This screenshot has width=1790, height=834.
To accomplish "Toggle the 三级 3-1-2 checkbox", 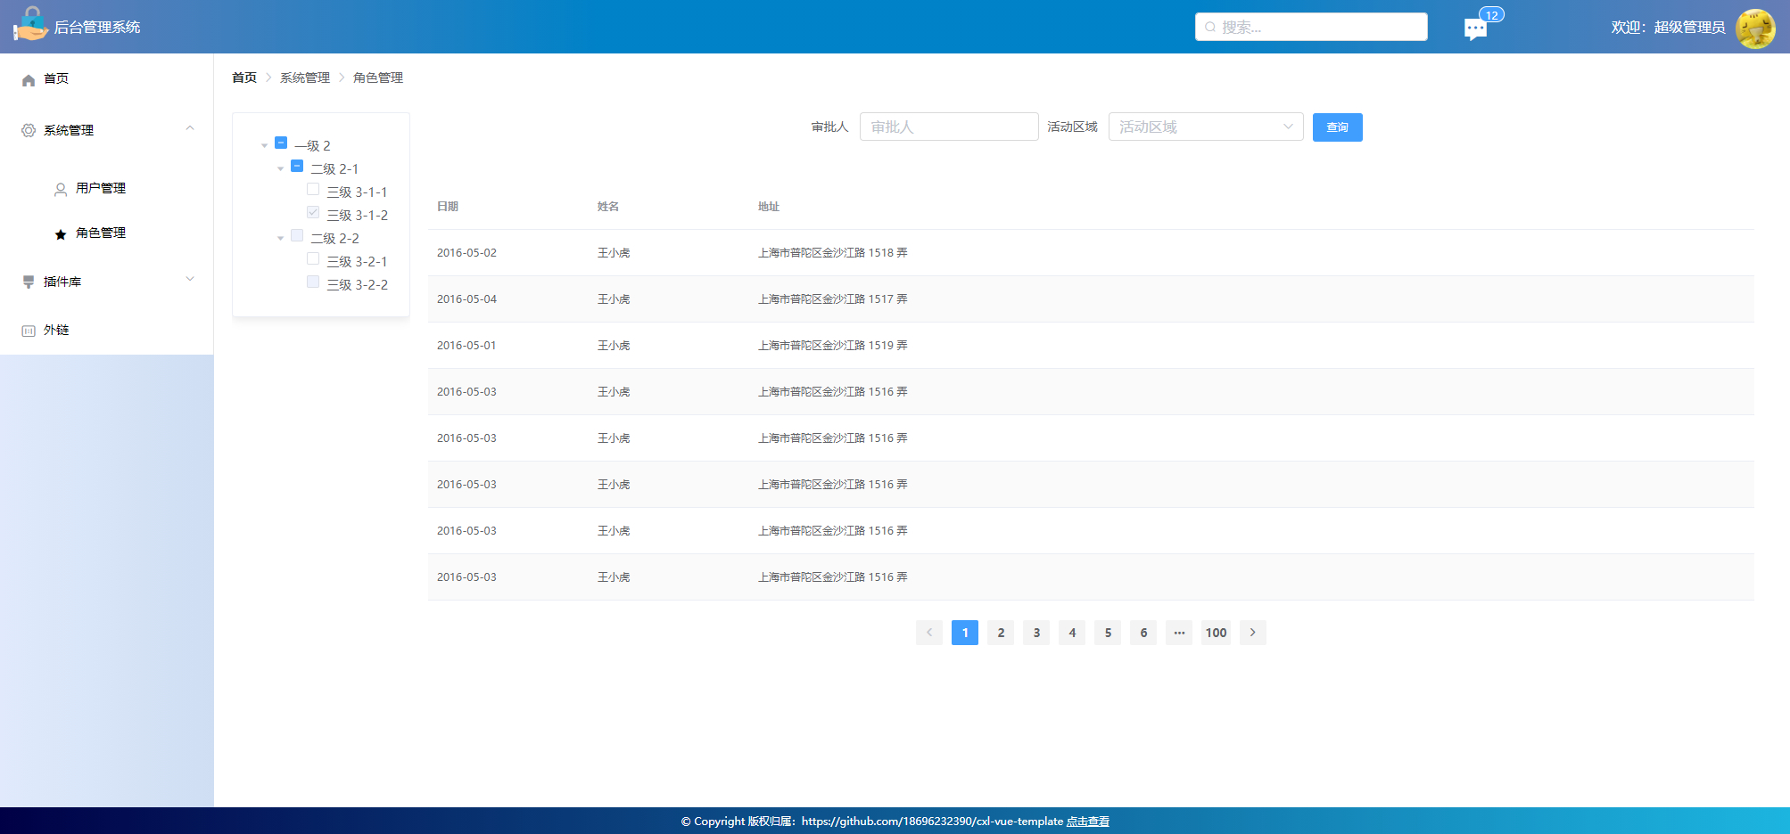I will click(313, 212).
